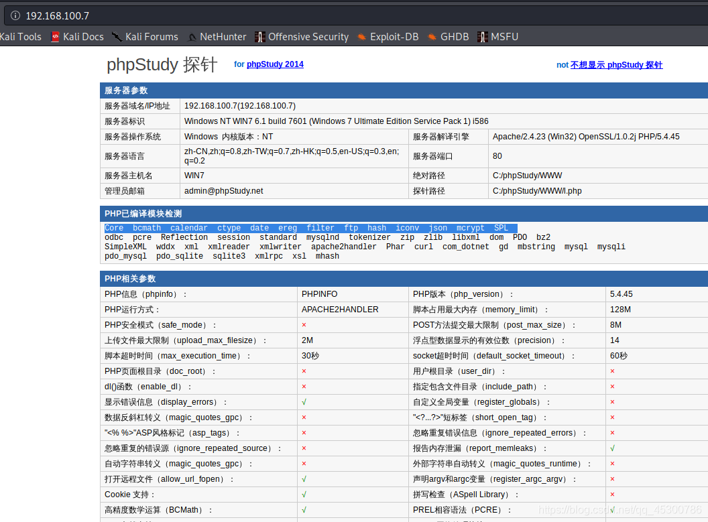The height and width of the screenshot is (522, 708).
Task: Click the upload_max_filesize value 2M
Action: point(307,340)
